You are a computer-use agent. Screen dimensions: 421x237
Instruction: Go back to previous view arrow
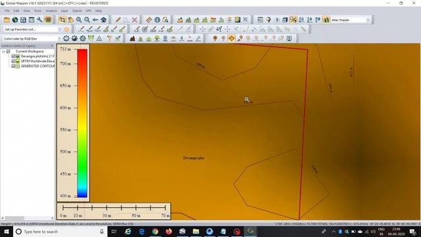(95, 20)
